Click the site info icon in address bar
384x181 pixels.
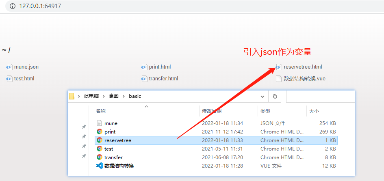click(13, 6)
